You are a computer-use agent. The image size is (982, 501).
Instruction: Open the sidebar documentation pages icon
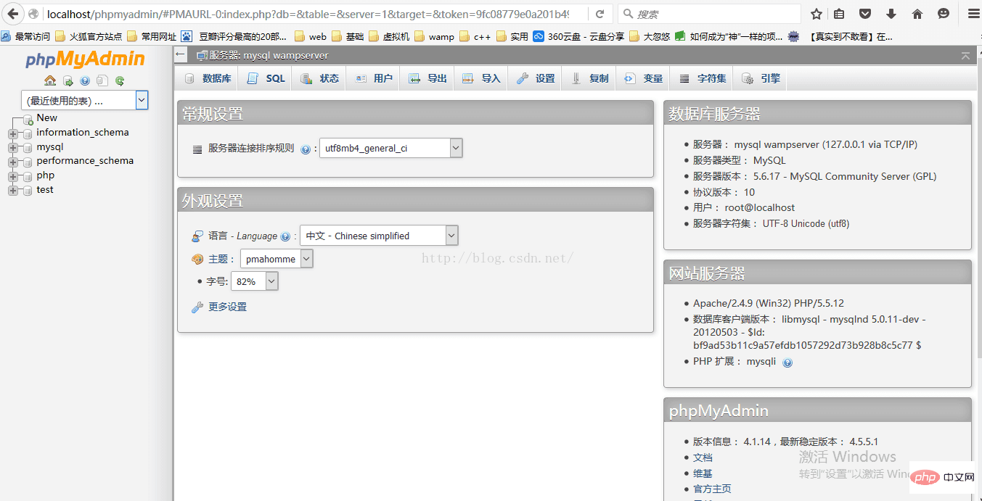(x=102, y=80)
